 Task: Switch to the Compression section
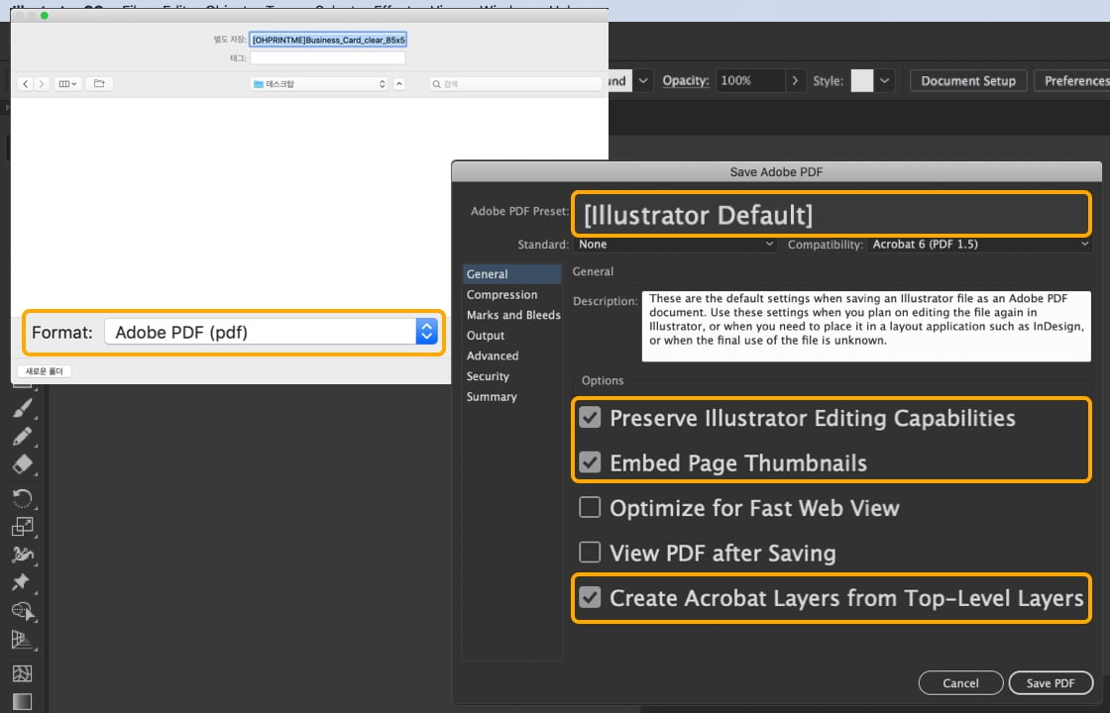click(x=501, y=294)
